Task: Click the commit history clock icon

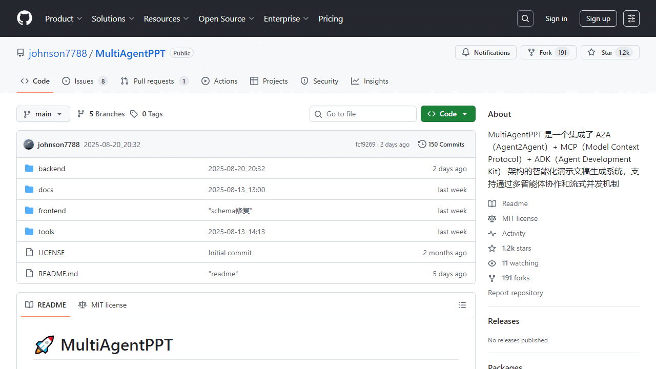Action: [422, 145]
